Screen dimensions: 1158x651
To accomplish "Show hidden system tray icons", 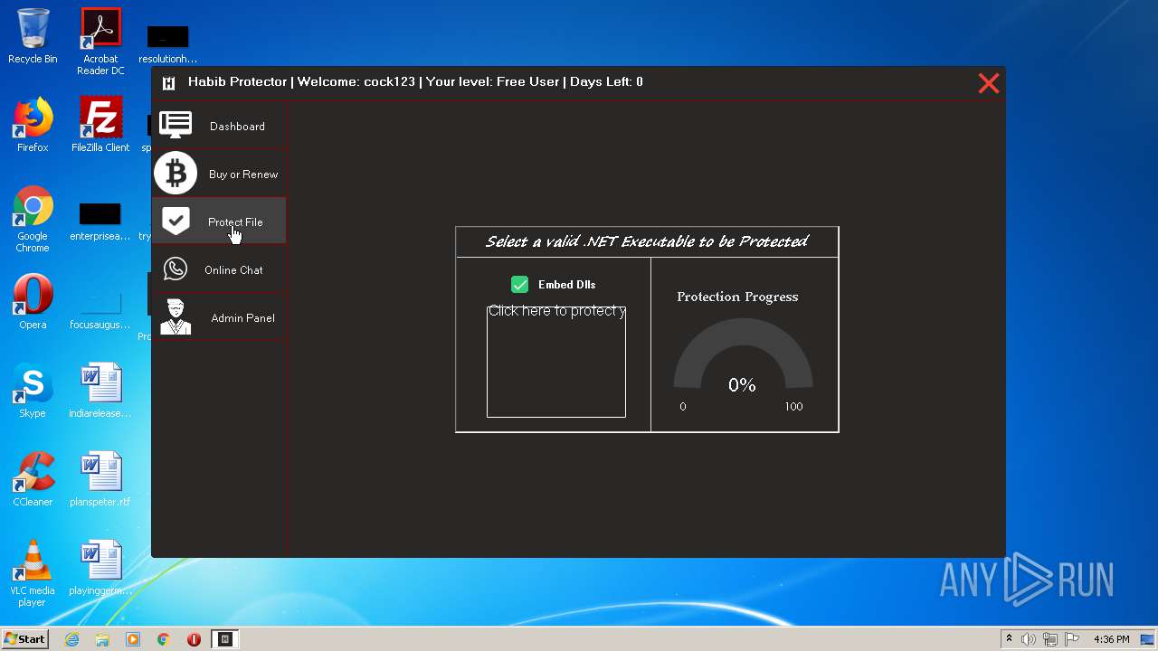I will point(1010,639).
